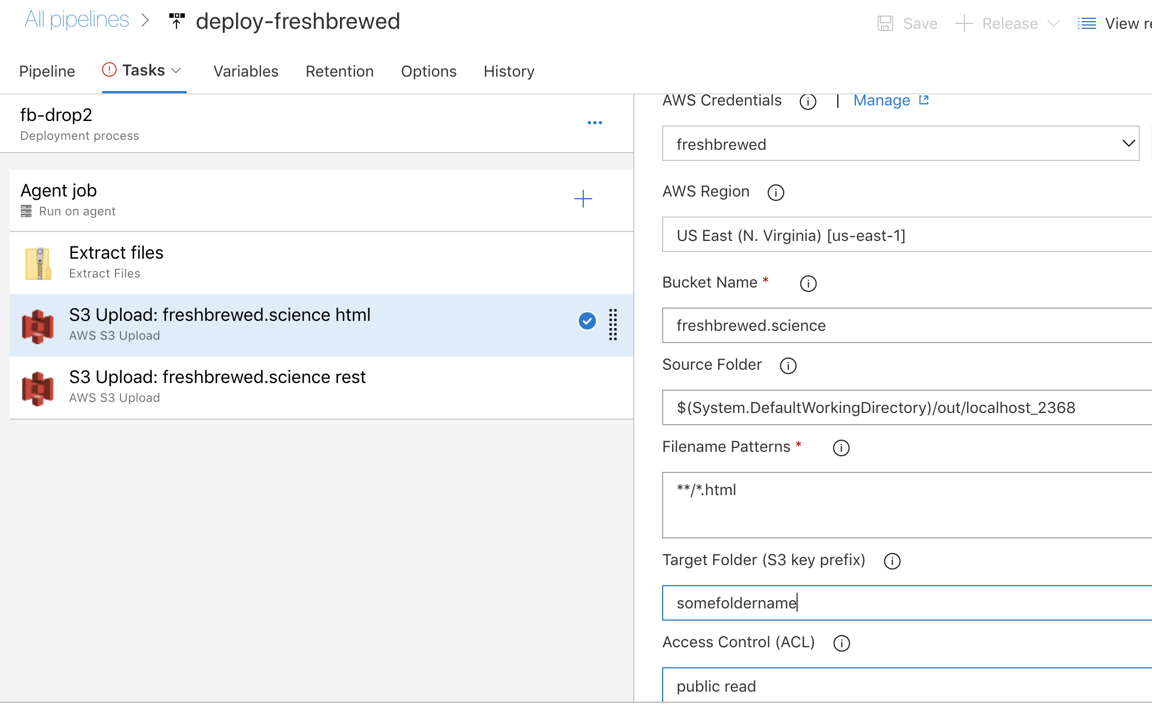Viewport: 1152px width, 705px height.
Task: Show Access Control (ACL) info tooltip
Action: pyautogui.click(x=842, y=643)
